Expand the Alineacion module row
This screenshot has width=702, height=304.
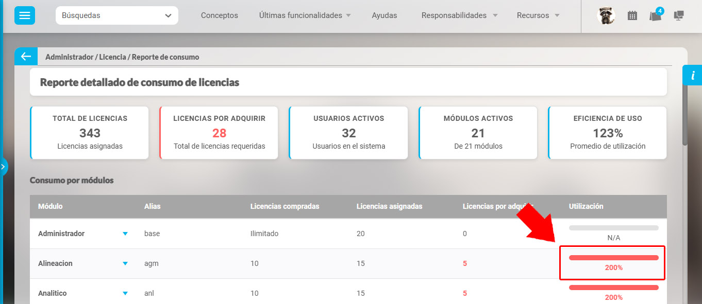click(125, 263)
